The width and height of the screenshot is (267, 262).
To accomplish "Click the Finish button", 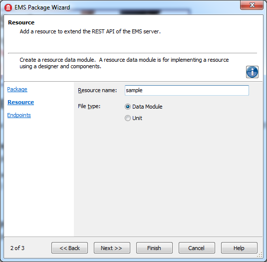I will tap(154, 248).
